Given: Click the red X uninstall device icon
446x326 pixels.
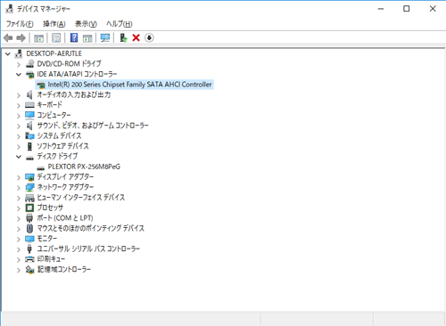Looking at the screenshot, I should tap(136, 37).
